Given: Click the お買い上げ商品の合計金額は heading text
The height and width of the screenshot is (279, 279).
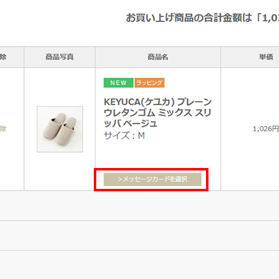Looking at the screenshot, I should [x=189, y=18].
